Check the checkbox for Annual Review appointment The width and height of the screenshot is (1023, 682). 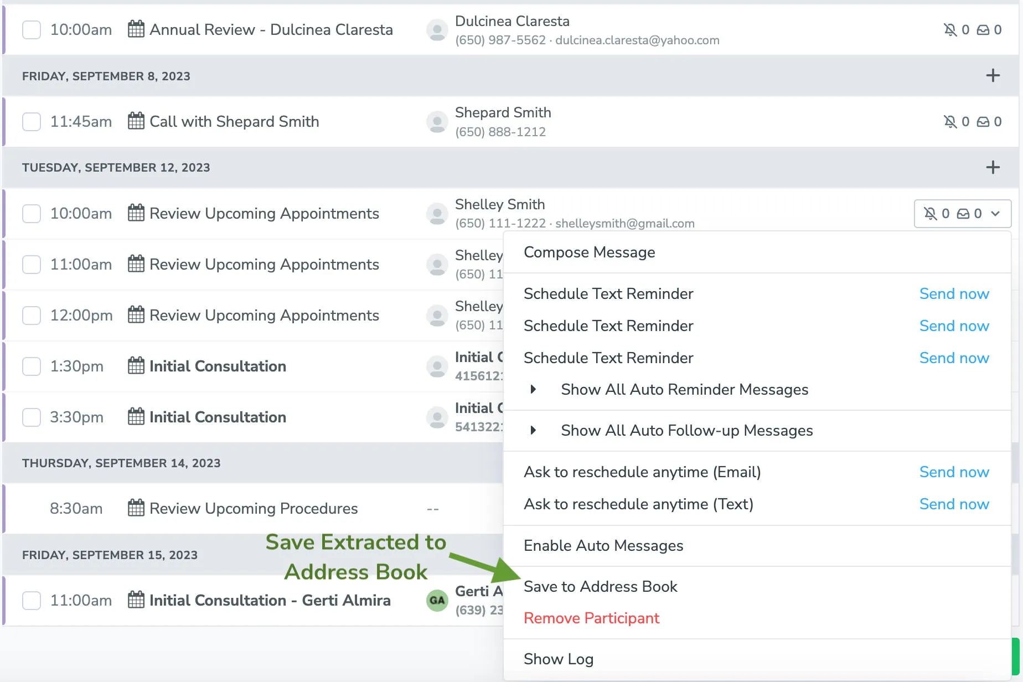(x=32, y=29)
